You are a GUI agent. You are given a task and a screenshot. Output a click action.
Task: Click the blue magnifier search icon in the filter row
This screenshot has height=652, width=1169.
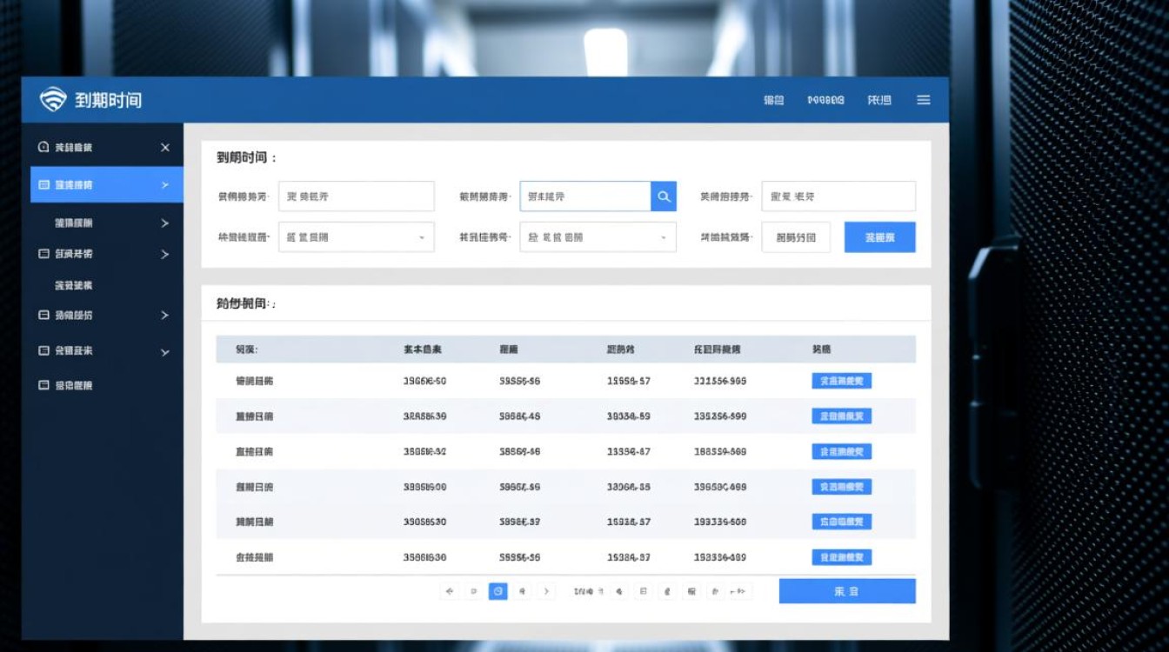pyautogui.click(x=664, y=196)
